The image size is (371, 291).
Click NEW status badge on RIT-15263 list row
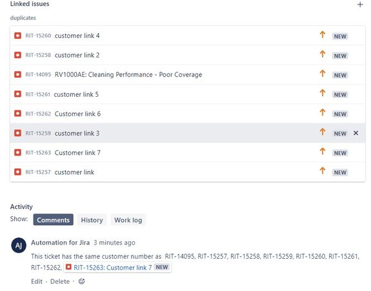coord(340,153)
